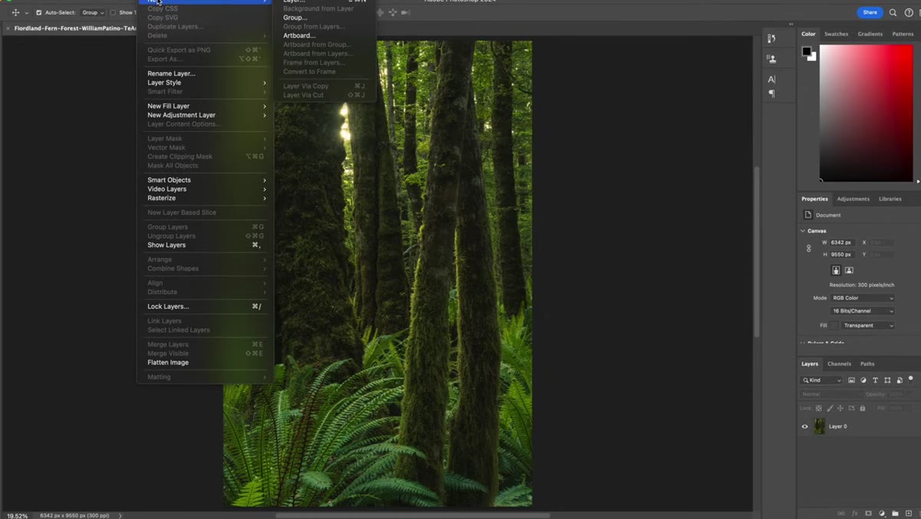Open the Character panel icon
The image size is (921, 519).
771,80
